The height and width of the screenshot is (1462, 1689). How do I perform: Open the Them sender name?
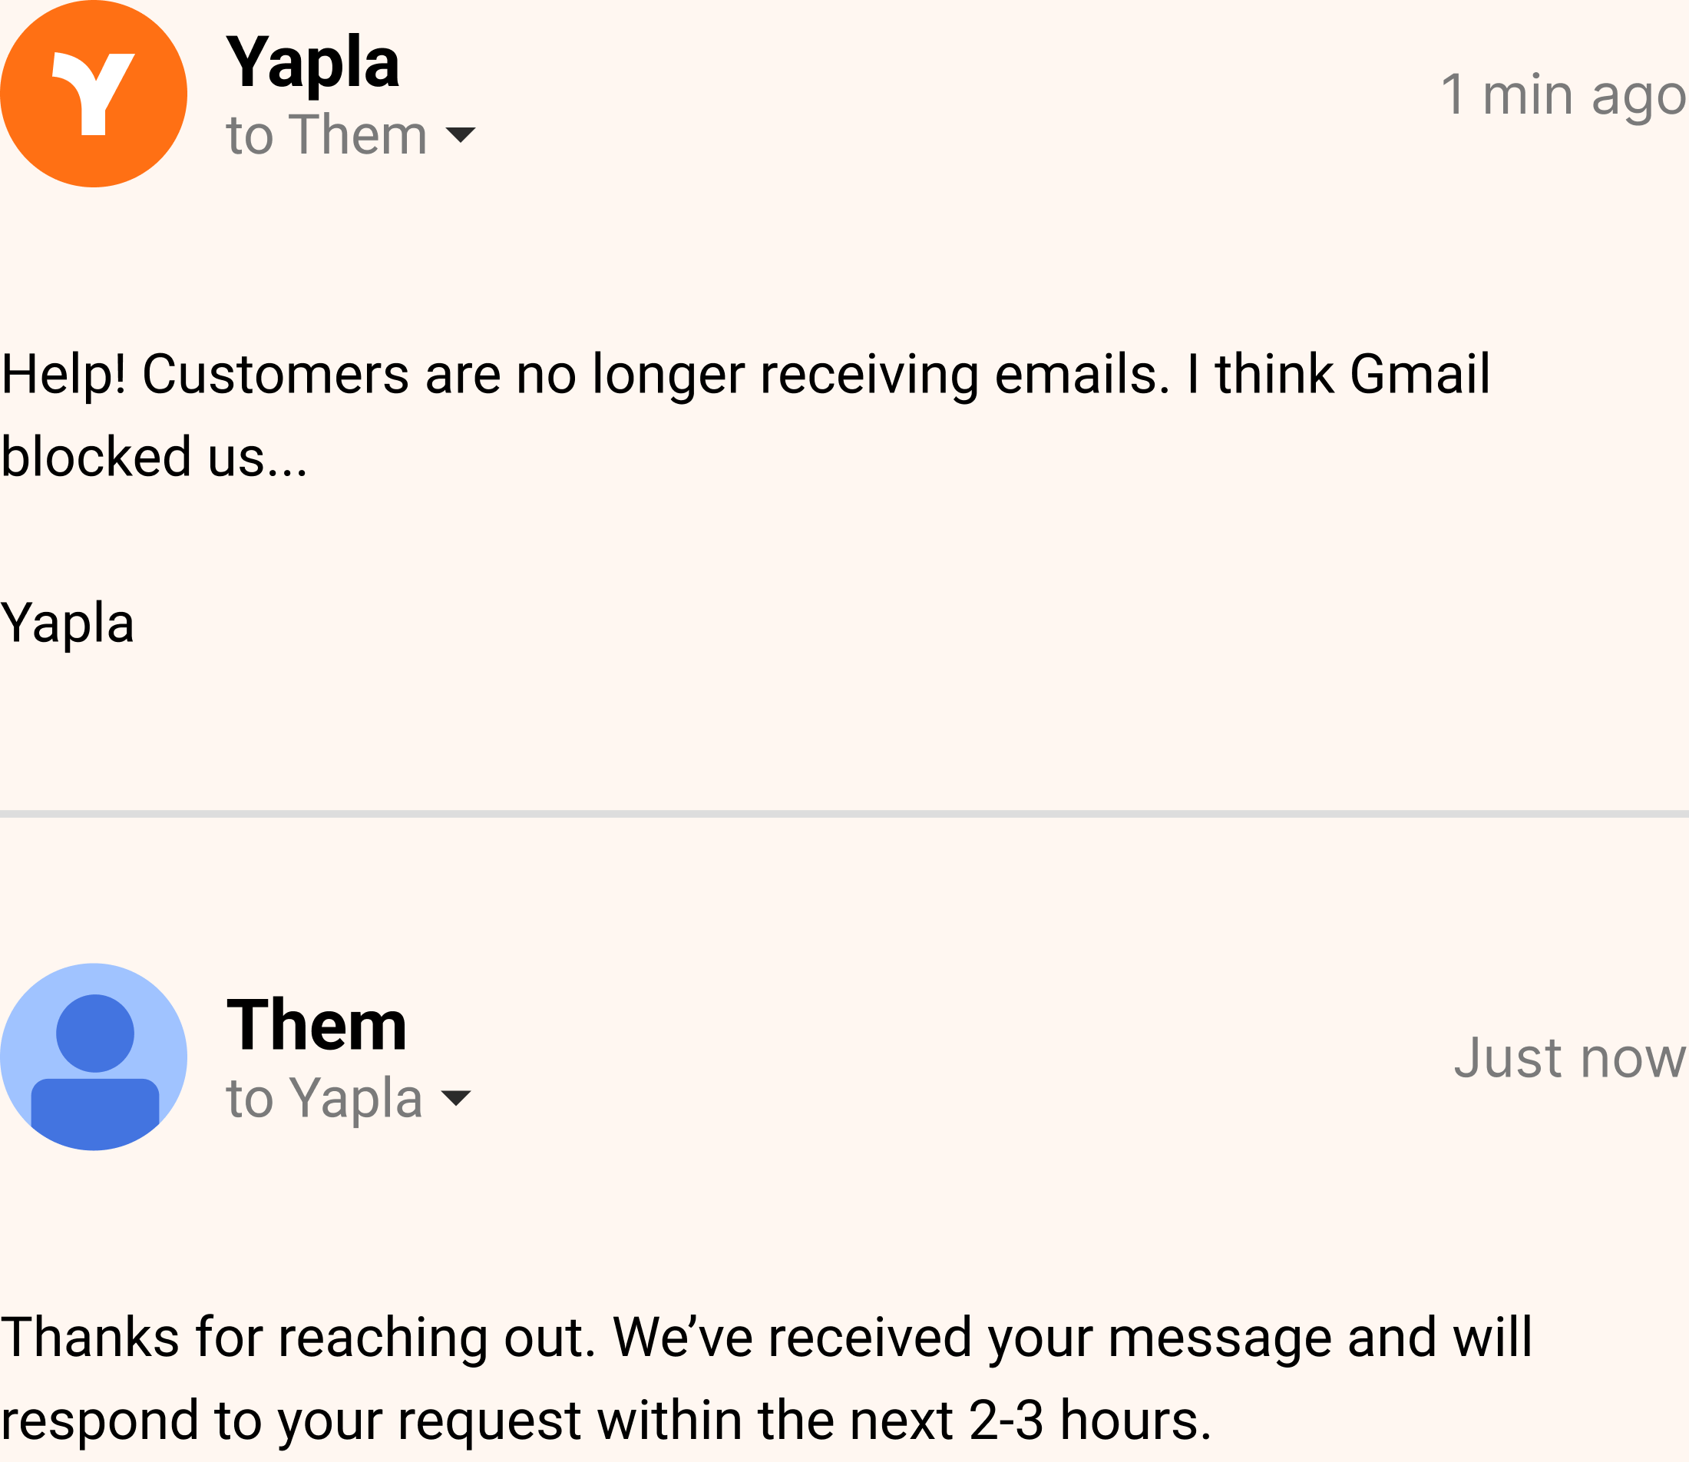pyautogui.click(x=316, y=1024)
